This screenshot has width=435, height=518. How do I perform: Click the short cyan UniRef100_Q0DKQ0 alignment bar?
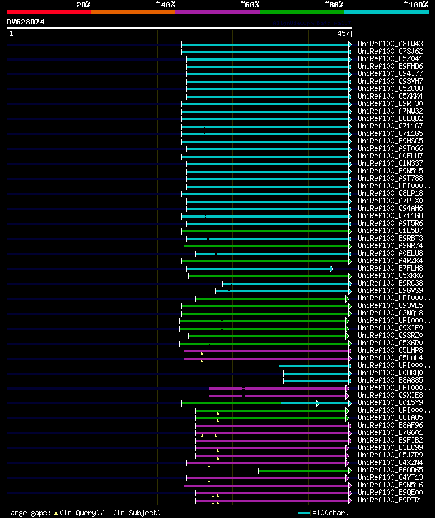pyautogui.click(x=317, y=373)
